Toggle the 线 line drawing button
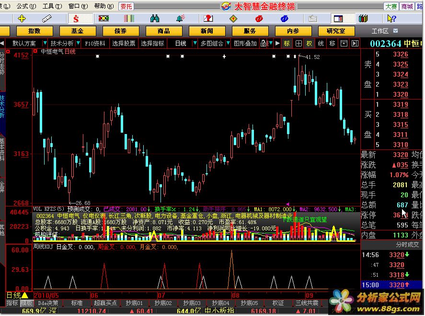Viewport: 425px width, 316px height. (x=321, y=43)
